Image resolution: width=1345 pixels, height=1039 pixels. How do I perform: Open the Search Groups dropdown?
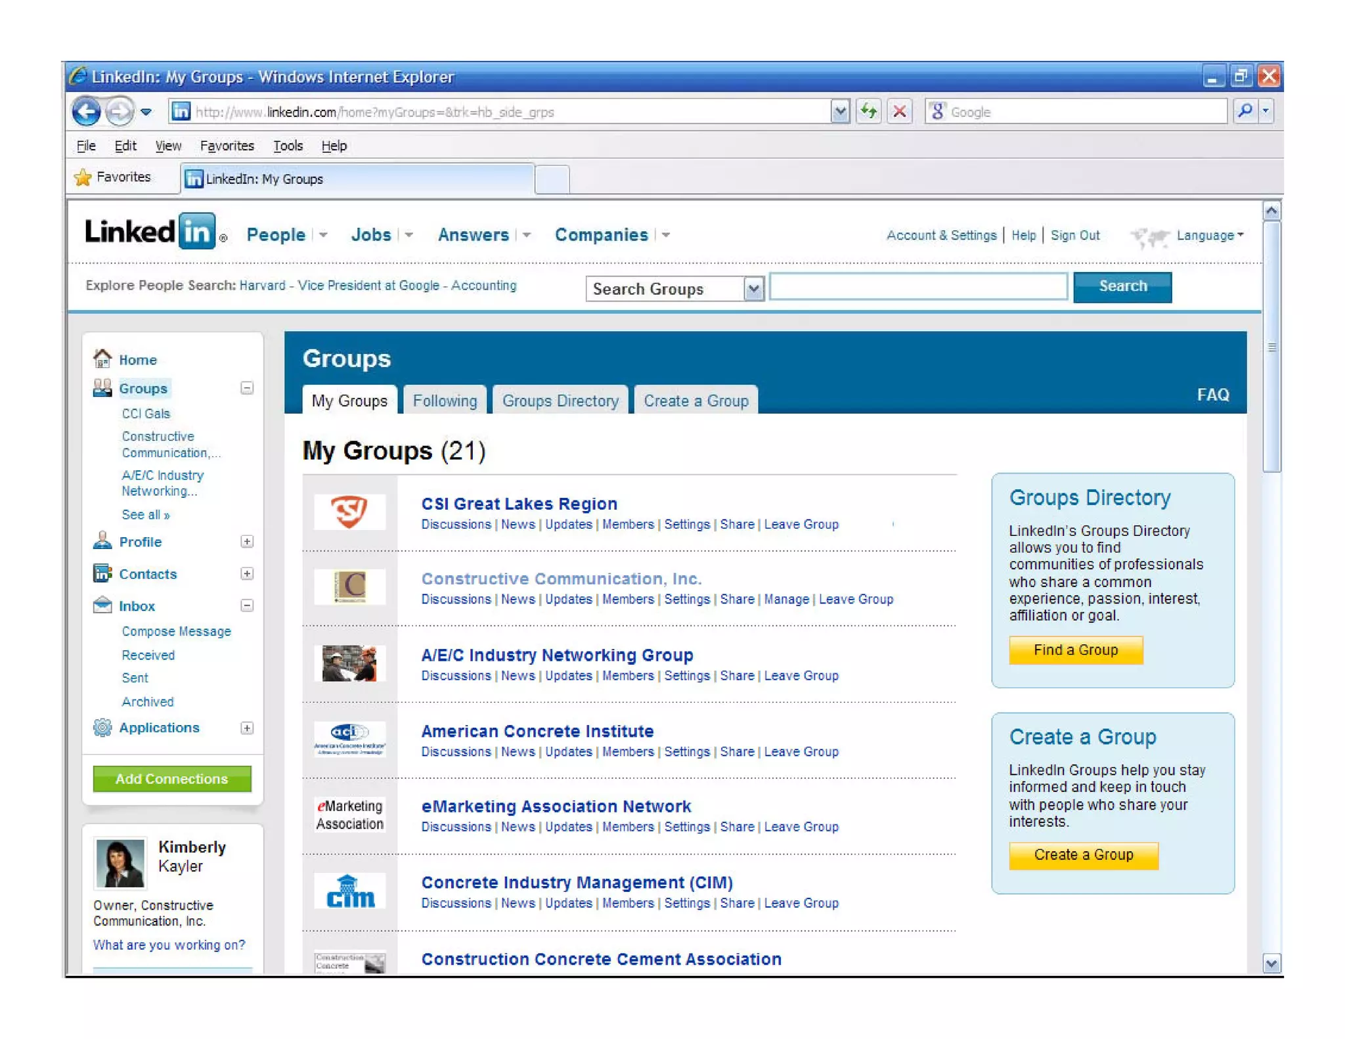pyautogui.click(x=753, y=288)
